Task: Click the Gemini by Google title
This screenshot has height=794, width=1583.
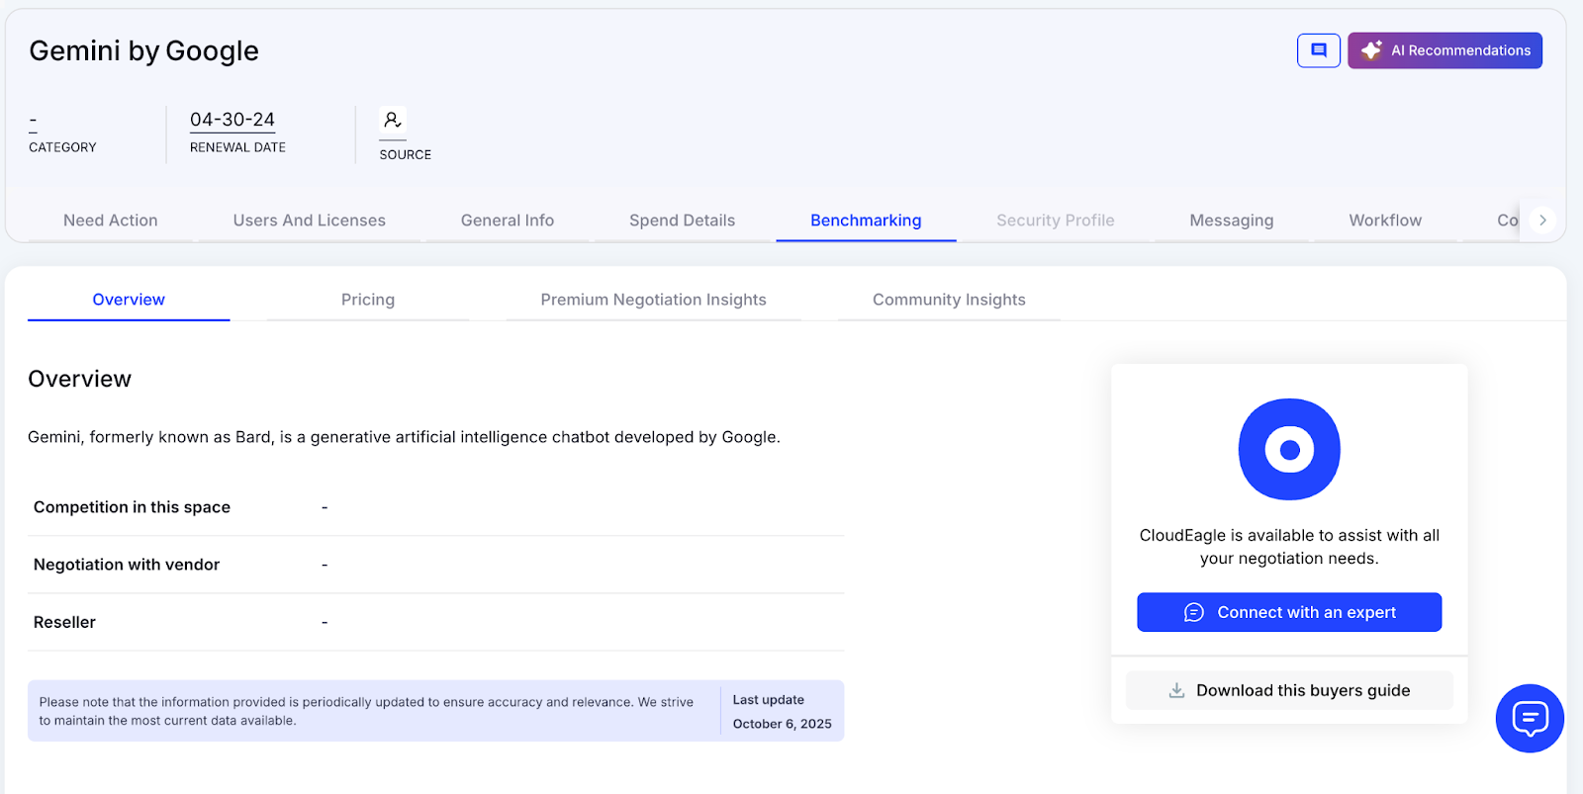Action: (144, 50)
